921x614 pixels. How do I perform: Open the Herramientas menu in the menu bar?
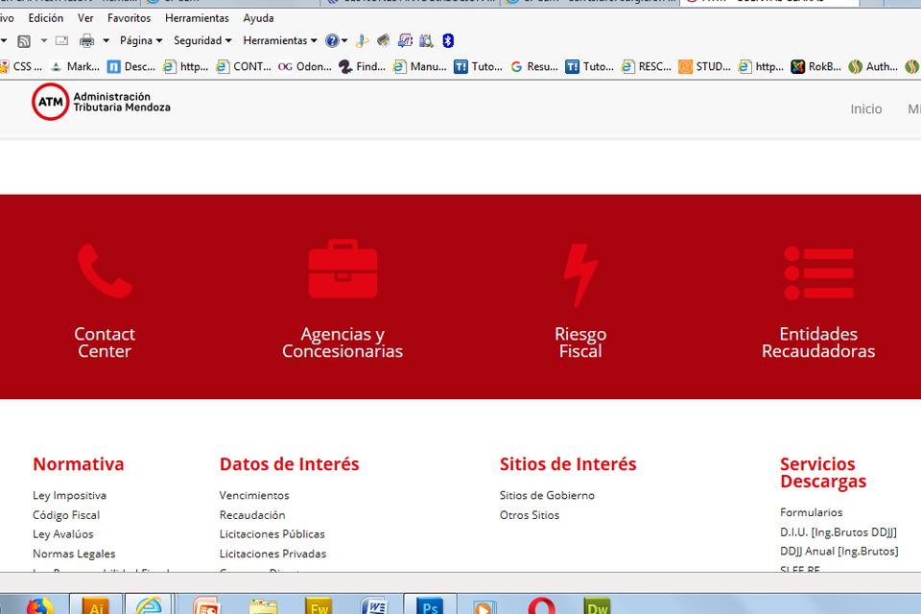pos(197,18)
